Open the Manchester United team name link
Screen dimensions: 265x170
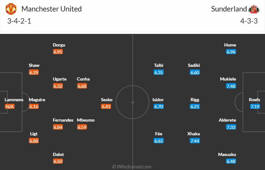point(52,9)
